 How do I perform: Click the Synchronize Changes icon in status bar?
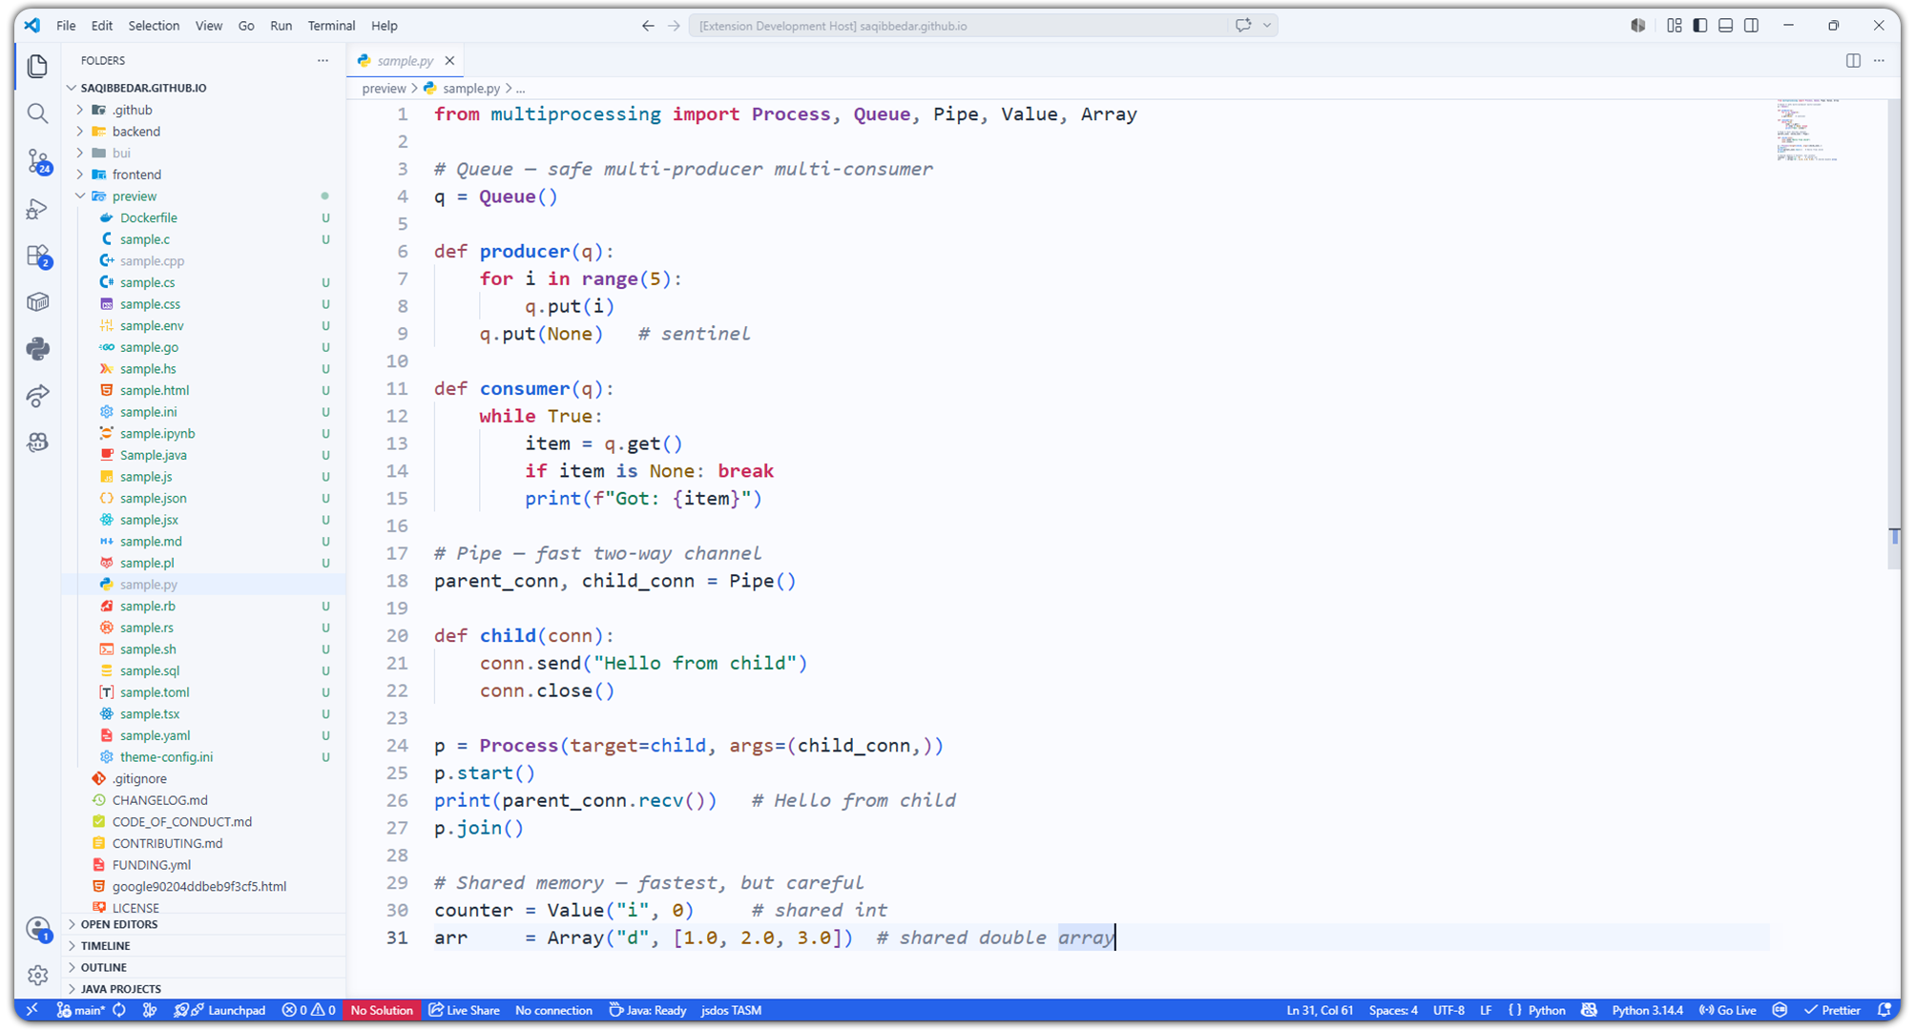pos(119,1010)
